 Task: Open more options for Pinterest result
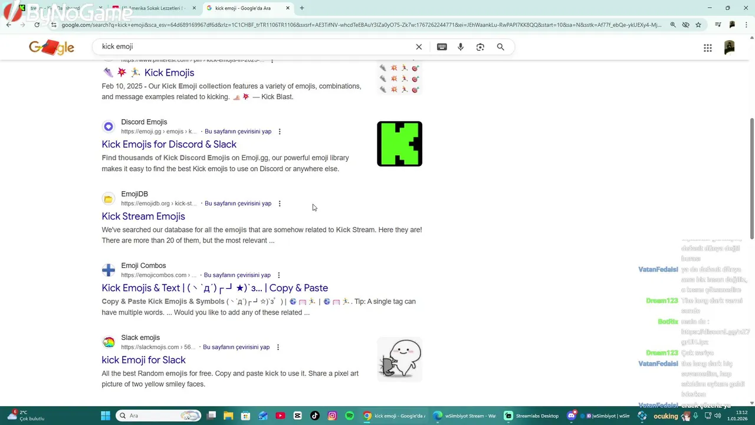tap(272, 61)
